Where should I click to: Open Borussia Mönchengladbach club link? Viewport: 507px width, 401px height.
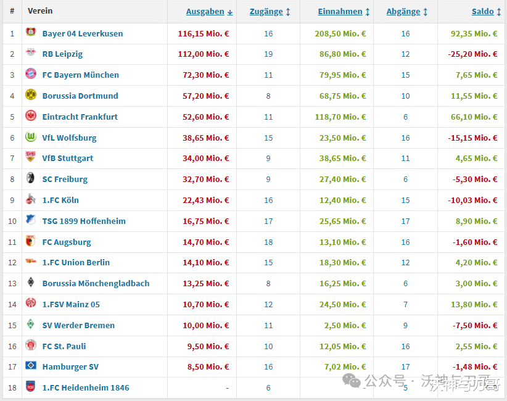point(96,284)
